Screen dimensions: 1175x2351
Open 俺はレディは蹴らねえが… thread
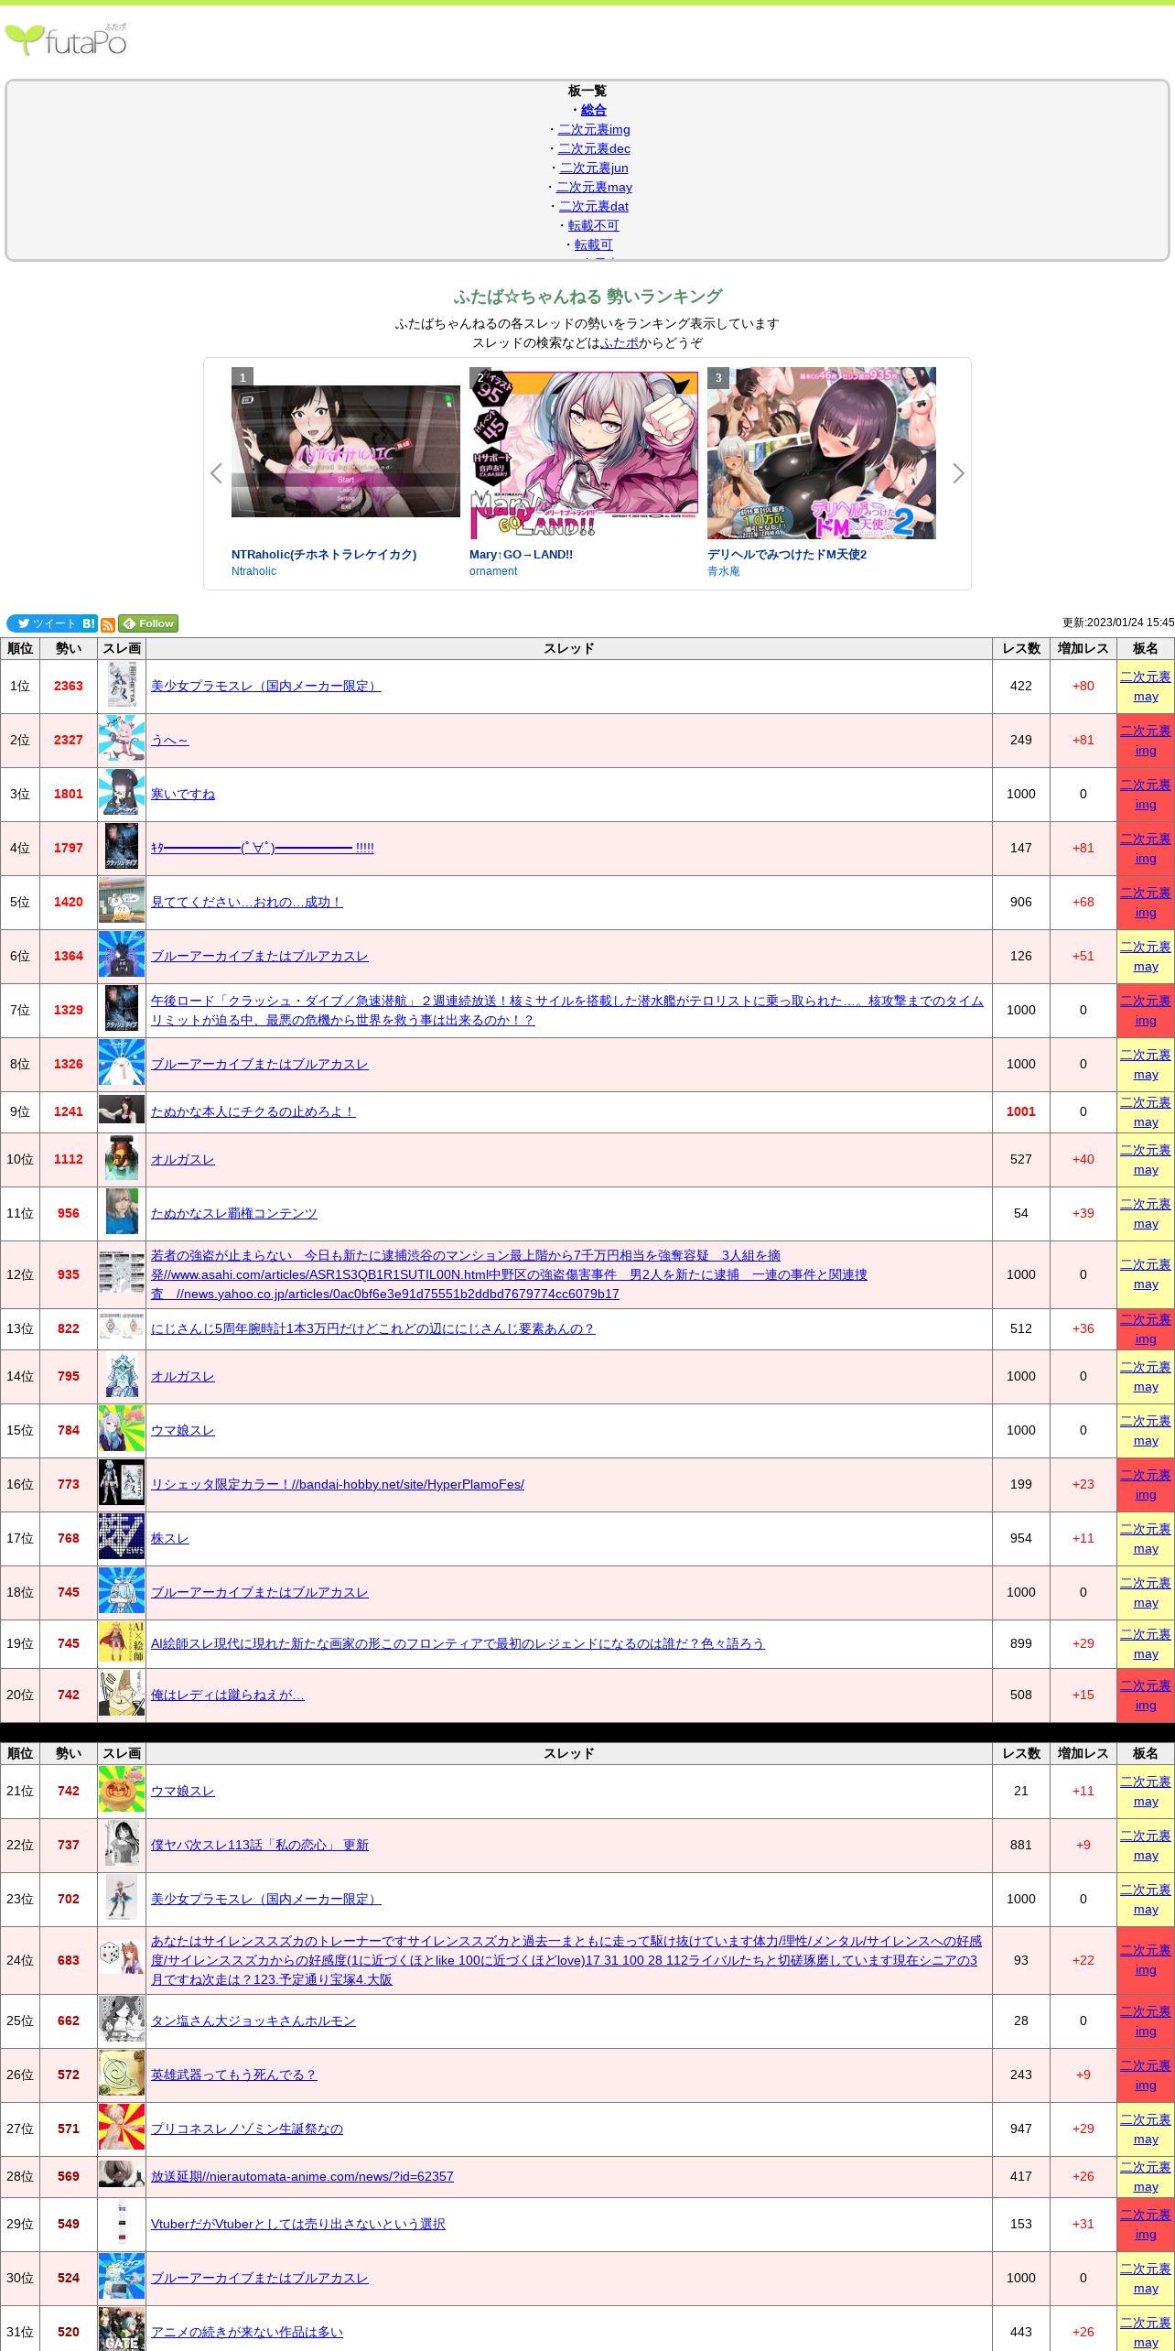click(228, 1695)
